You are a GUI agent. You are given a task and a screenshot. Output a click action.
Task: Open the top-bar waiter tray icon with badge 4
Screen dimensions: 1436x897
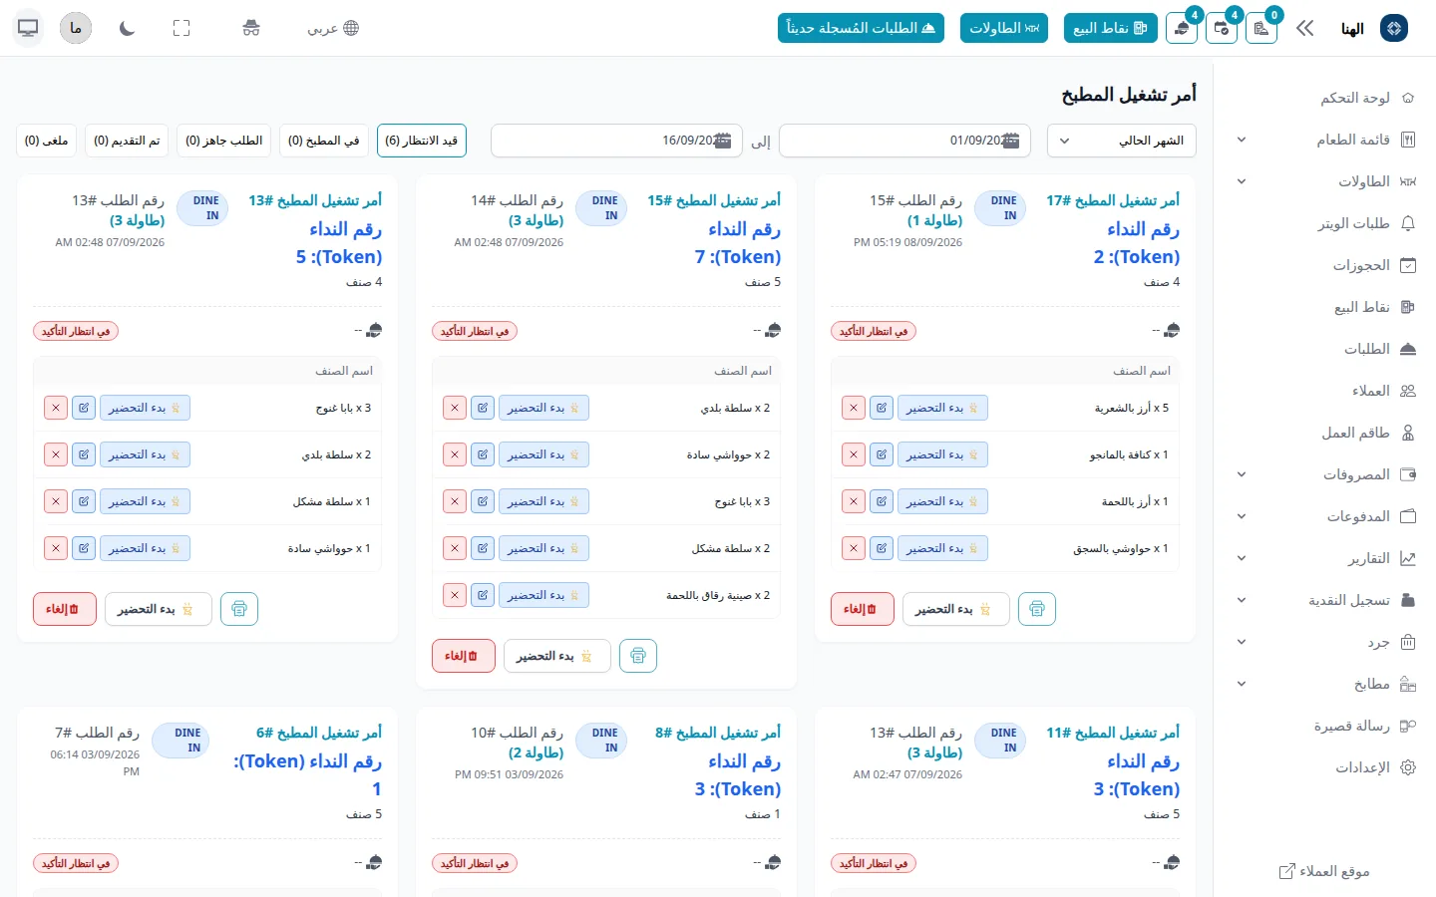click(1182, 28)
